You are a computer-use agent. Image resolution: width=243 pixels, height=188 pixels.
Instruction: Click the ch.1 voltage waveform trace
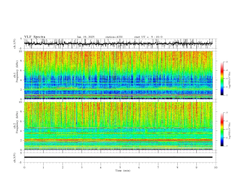(118, 44)
